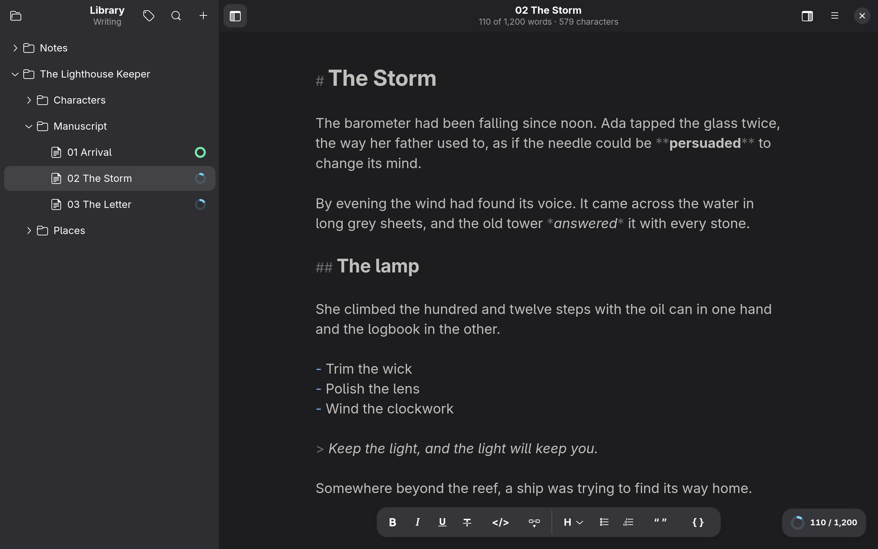The height and width of the screenshot is (549, 878).
Task: Open the tags filter icon
Action: [x=149, y=16]
